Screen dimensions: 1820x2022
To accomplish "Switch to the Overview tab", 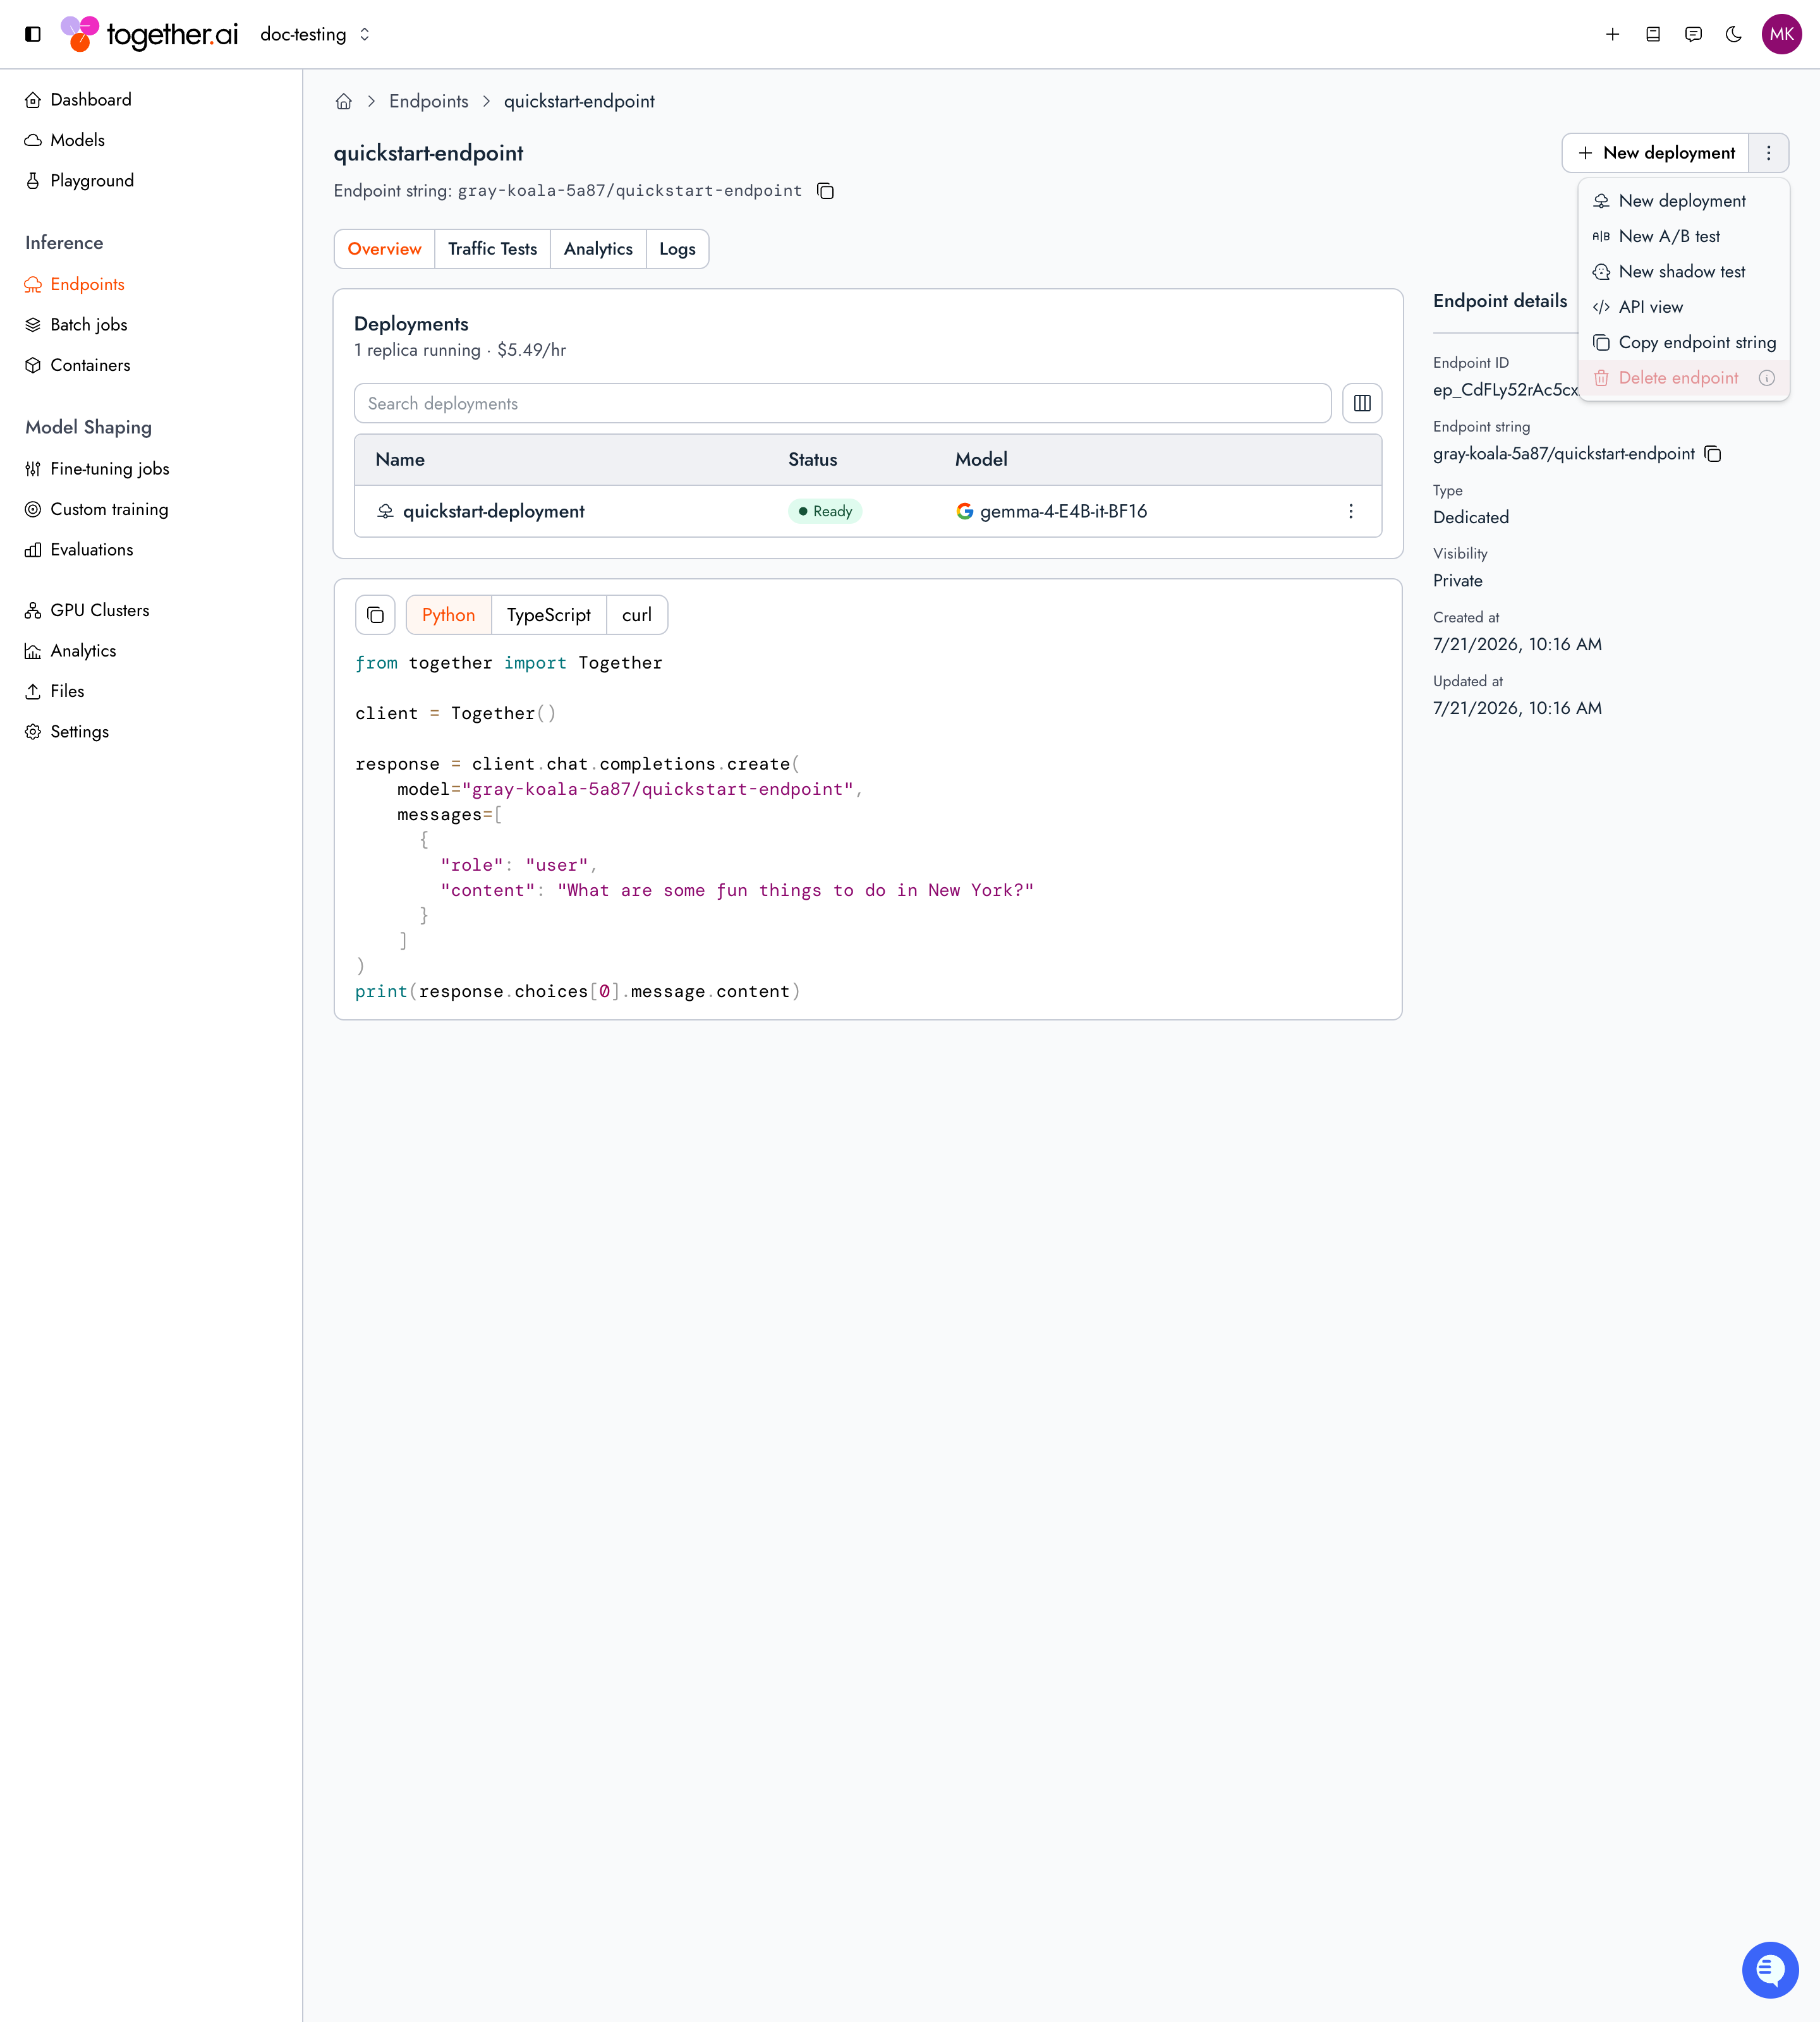I will tap(385, 249).
